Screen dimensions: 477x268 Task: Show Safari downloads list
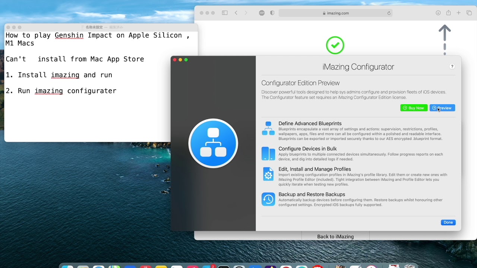pyautogui.click(x=438, y=13)
